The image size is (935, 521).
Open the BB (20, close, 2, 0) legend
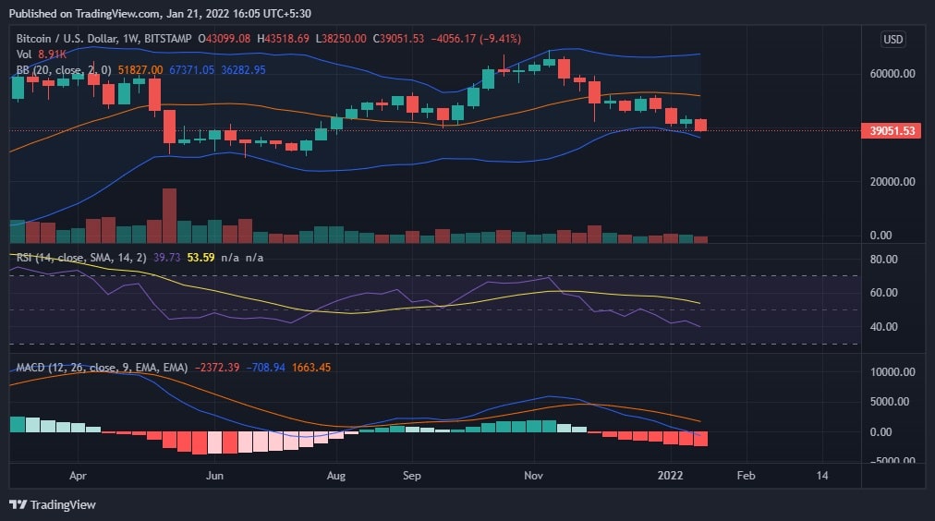click(64, 70)
